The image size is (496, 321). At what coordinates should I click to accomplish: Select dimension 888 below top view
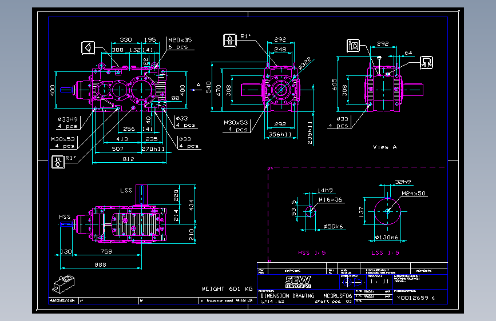(x=100, y=265)
